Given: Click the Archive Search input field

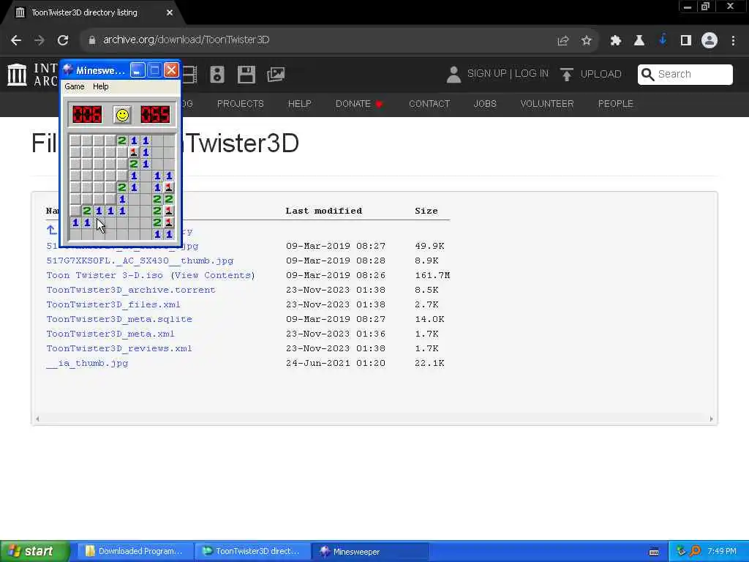Looking at the screenshot, I should (x=685, y=75).
